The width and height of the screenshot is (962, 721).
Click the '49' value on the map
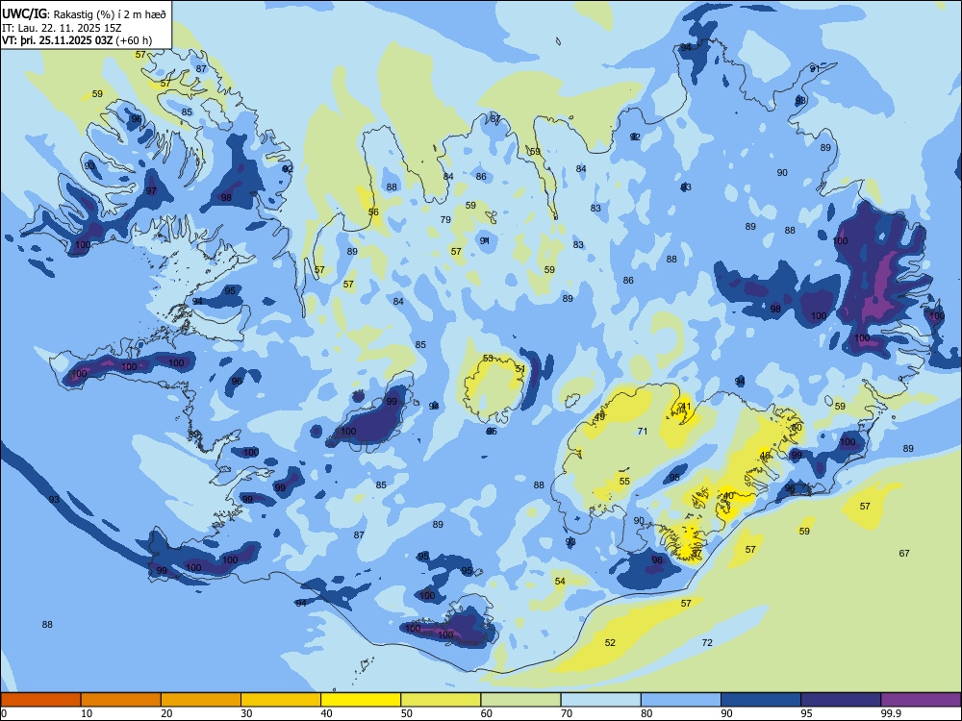click(x=600, y=417)
